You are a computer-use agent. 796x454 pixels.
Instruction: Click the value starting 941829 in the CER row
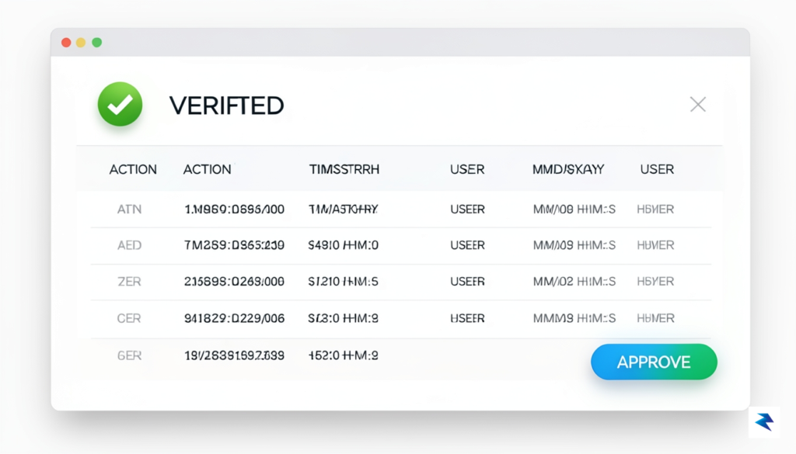(x=234, y=318)
